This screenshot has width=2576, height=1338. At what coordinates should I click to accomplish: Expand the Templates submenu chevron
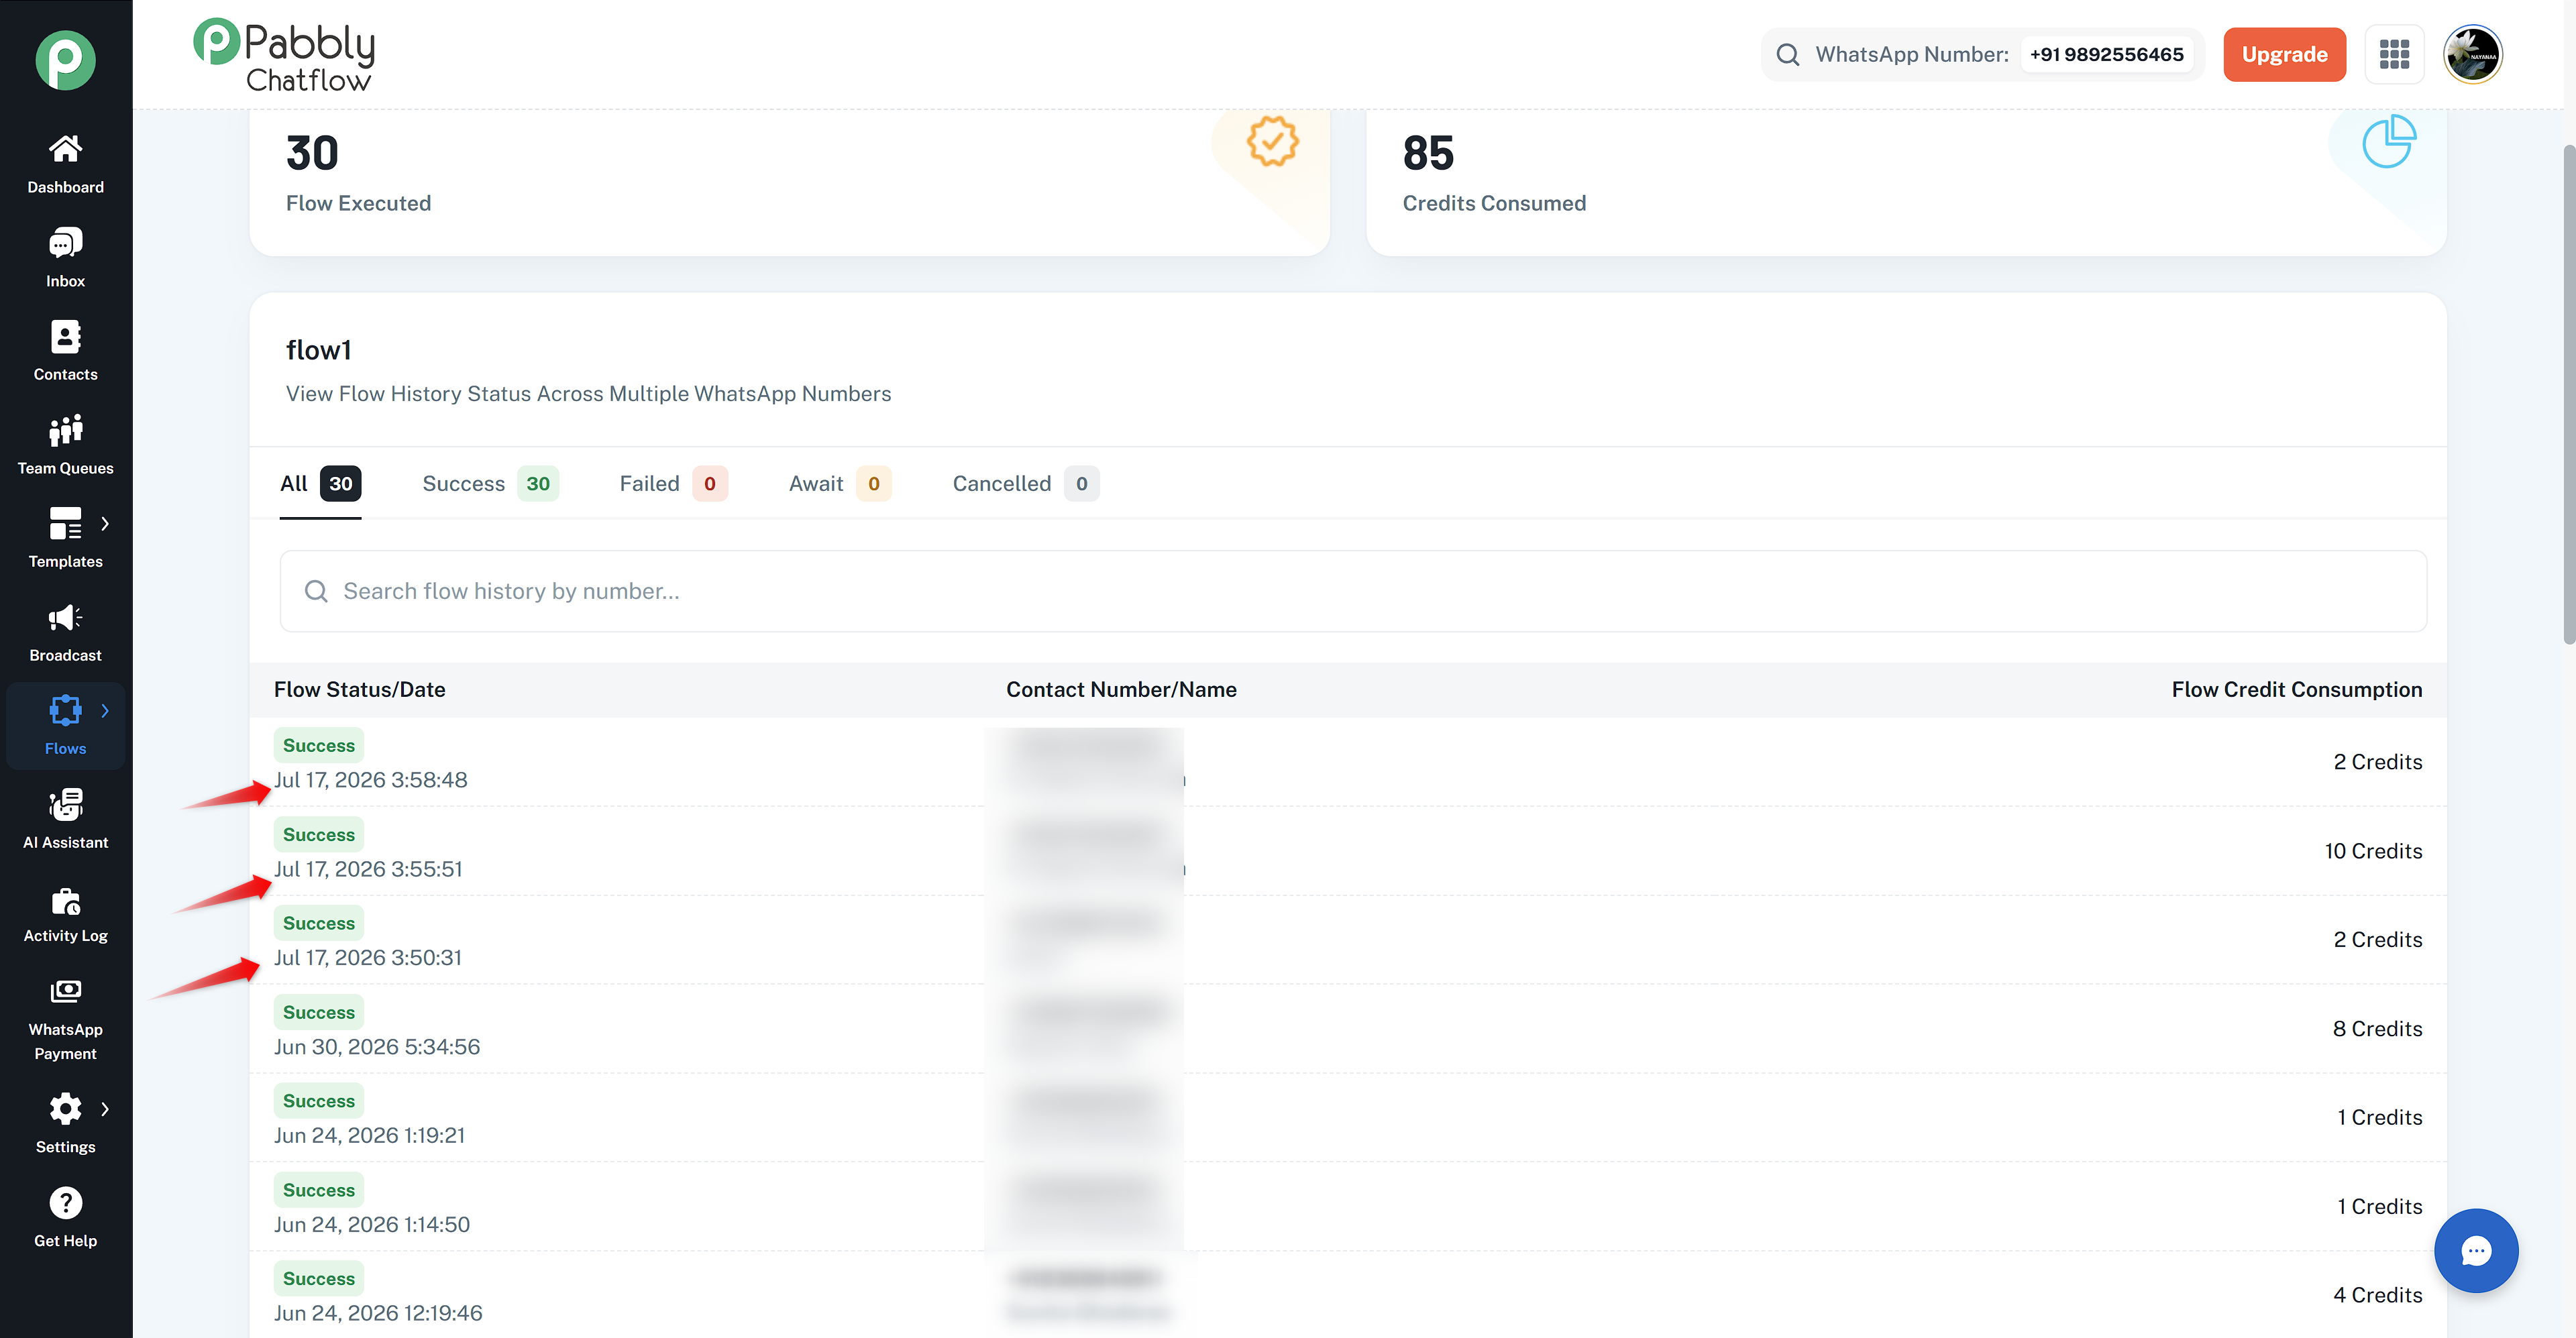click(105, 523)
